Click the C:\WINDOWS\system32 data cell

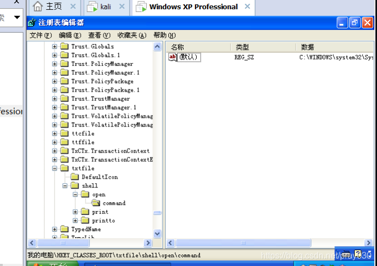pos(336,57)
